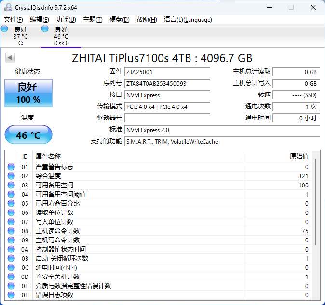
Task: Click the standard field NVM Express 2.0
Action: pyautogui.click(x=222, y=130)
